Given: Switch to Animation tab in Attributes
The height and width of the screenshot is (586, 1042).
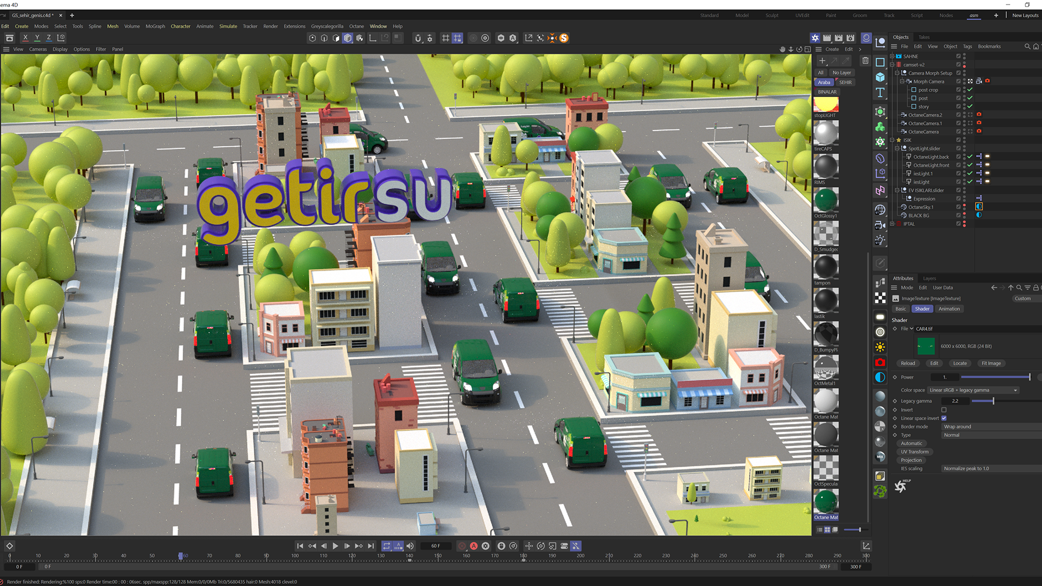Looking at the screenshot, I should coord(949,309).
